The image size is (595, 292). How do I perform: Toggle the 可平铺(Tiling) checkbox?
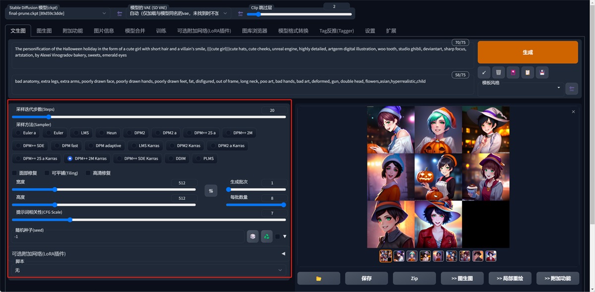48,173
